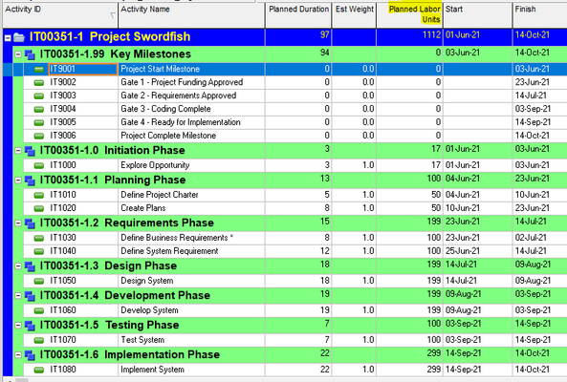Image resolution: width=567 pixels, height=382 pixels.
Task: Click the activity icon for IT1040
Action: point(38,252)
